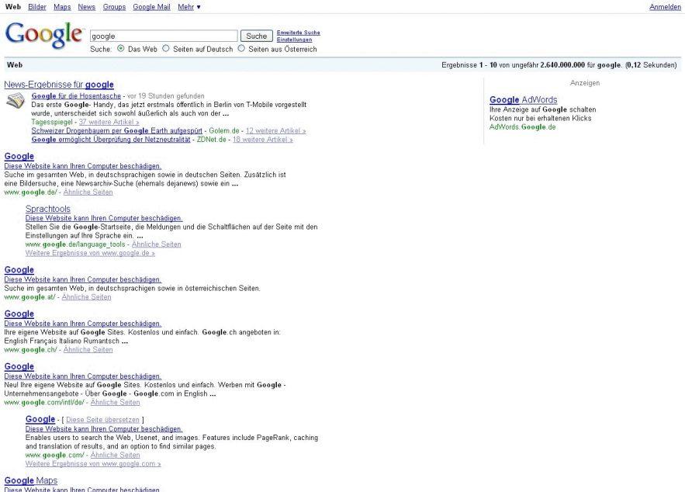Open 'Schweizer Drogenbauern per Google Earth aufgespürt'

pyautogui.click(x=116, y=130)
